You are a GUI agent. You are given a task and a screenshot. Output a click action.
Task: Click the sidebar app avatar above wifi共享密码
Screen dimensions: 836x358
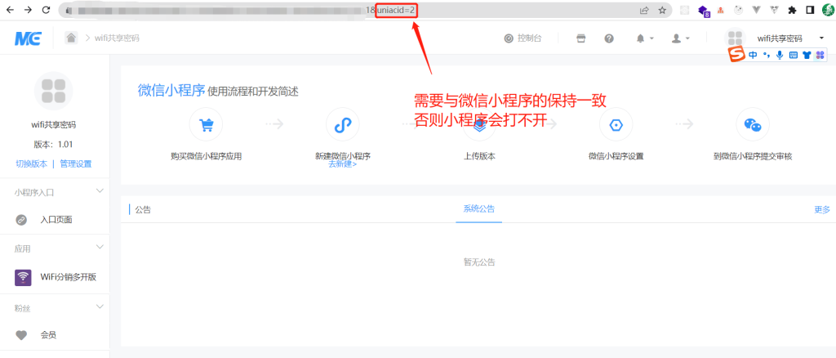pos(53,91)
